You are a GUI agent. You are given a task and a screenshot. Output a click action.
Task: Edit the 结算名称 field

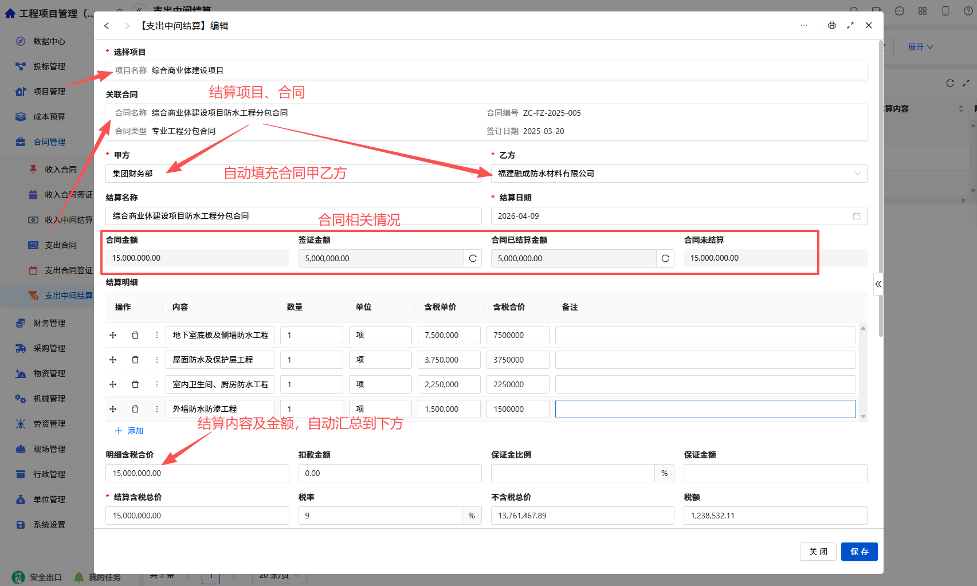coord(293,216)
